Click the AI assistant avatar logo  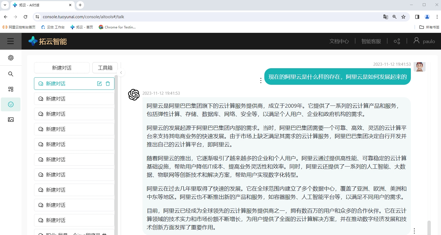134,95
